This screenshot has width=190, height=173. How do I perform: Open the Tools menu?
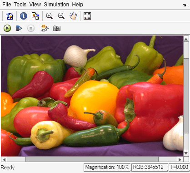coord(20,5)
